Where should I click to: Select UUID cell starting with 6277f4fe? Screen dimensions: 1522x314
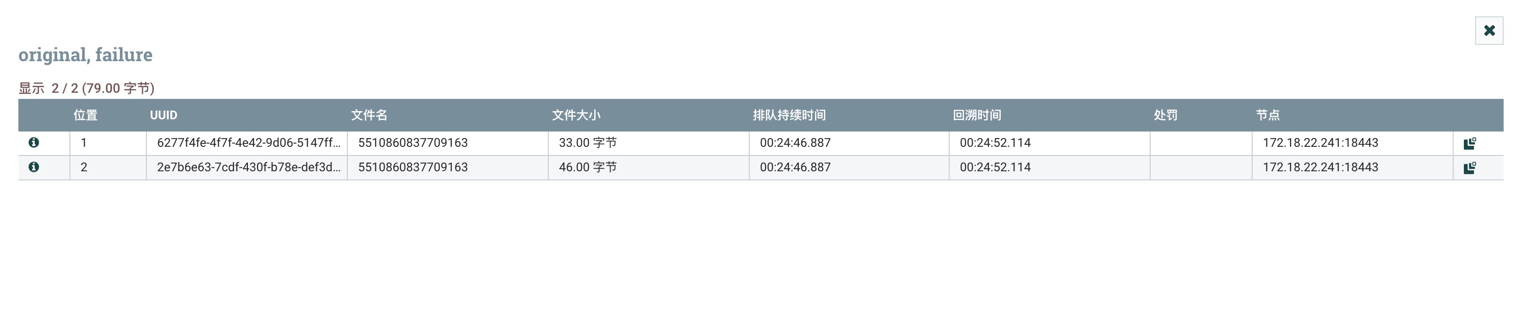247,143
